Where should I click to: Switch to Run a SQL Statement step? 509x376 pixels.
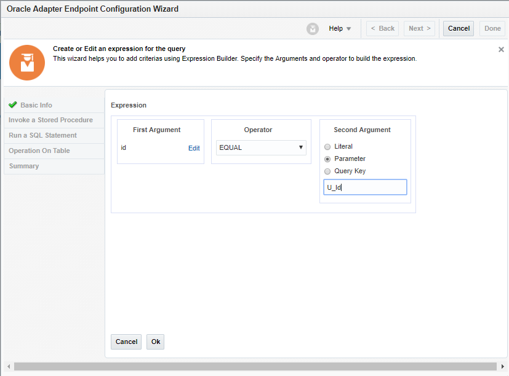[42, 135]
